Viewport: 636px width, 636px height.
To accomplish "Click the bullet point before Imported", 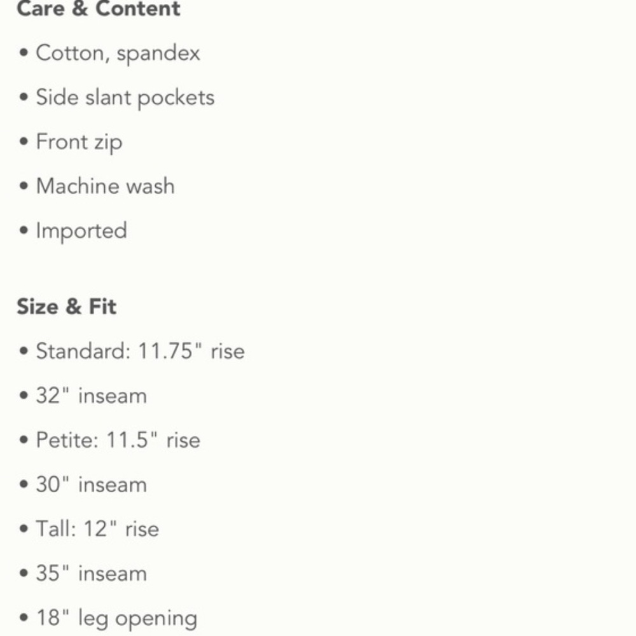I will (24, 231).
